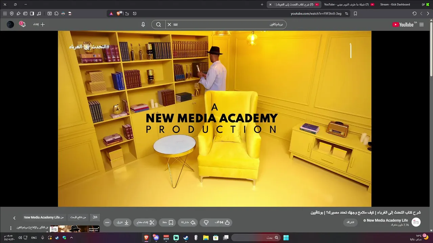Viewport: 433px width, 243px height.
Task: Switch to the 'شيلة ما طرف النوم عيني' YouTube tab
Action: tap(349, 4)
